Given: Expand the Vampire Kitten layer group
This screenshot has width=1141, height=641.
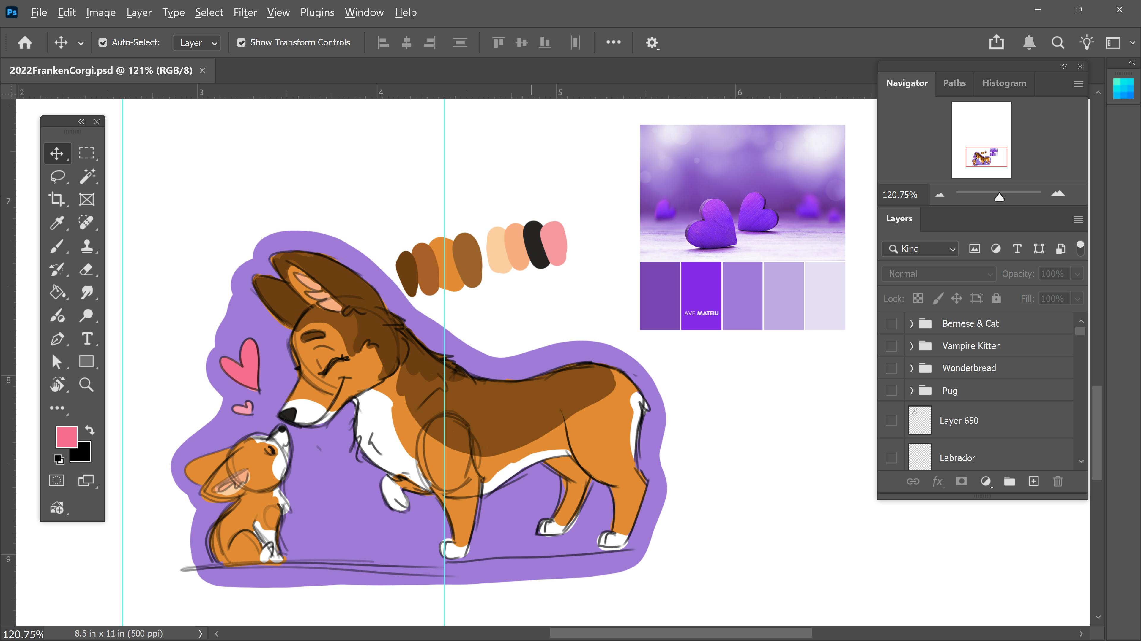Looking at the screenshot, I should [x=912, y=346].
